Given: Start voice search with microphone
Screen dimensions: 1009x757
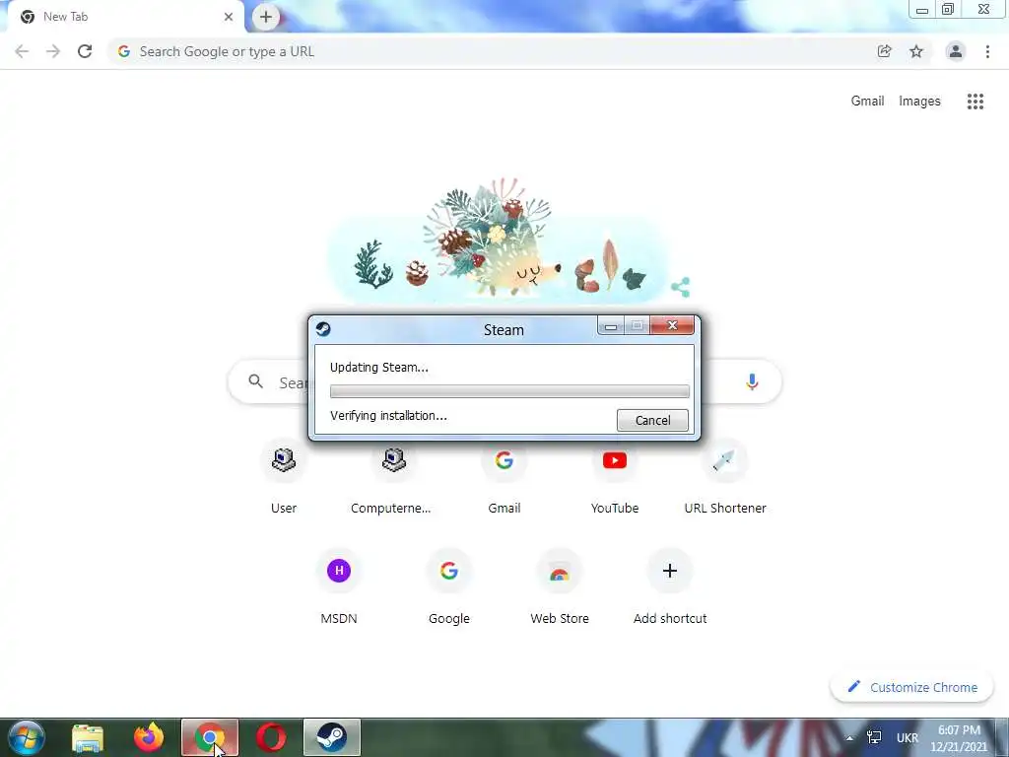Looking at the screenshot, I should click(752, 381).
